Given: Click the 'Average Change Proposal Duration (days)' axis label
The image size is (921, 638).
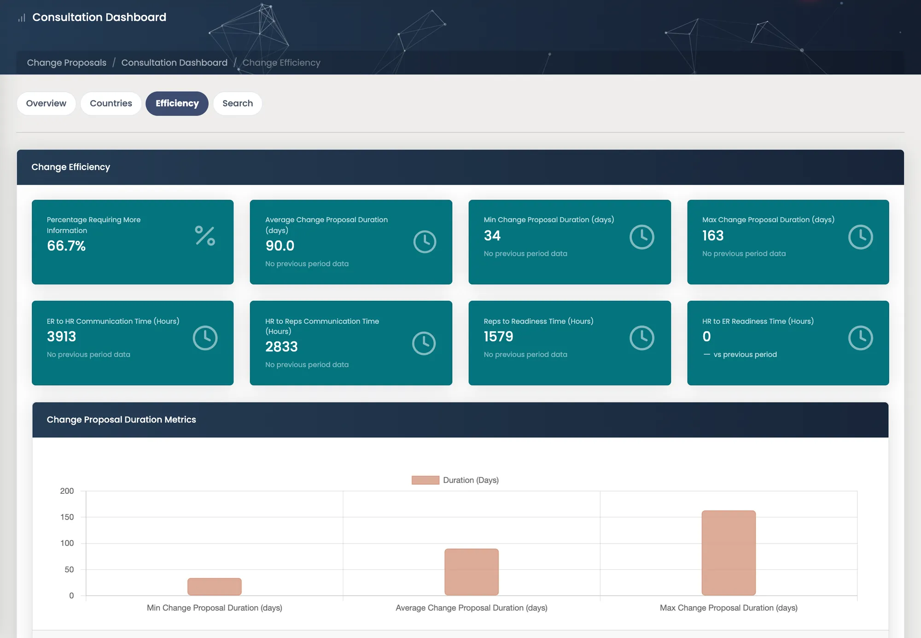Looking at the screenshot, I should [472, 608].
